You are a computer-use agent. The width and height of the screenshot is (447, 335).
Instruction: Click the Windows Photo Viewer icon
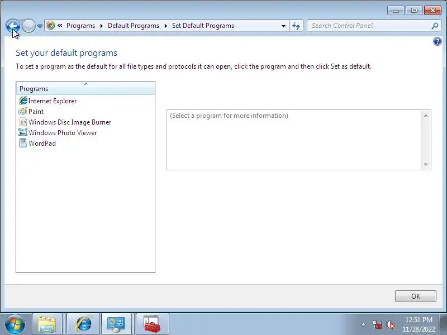click(x=23, y=132)
